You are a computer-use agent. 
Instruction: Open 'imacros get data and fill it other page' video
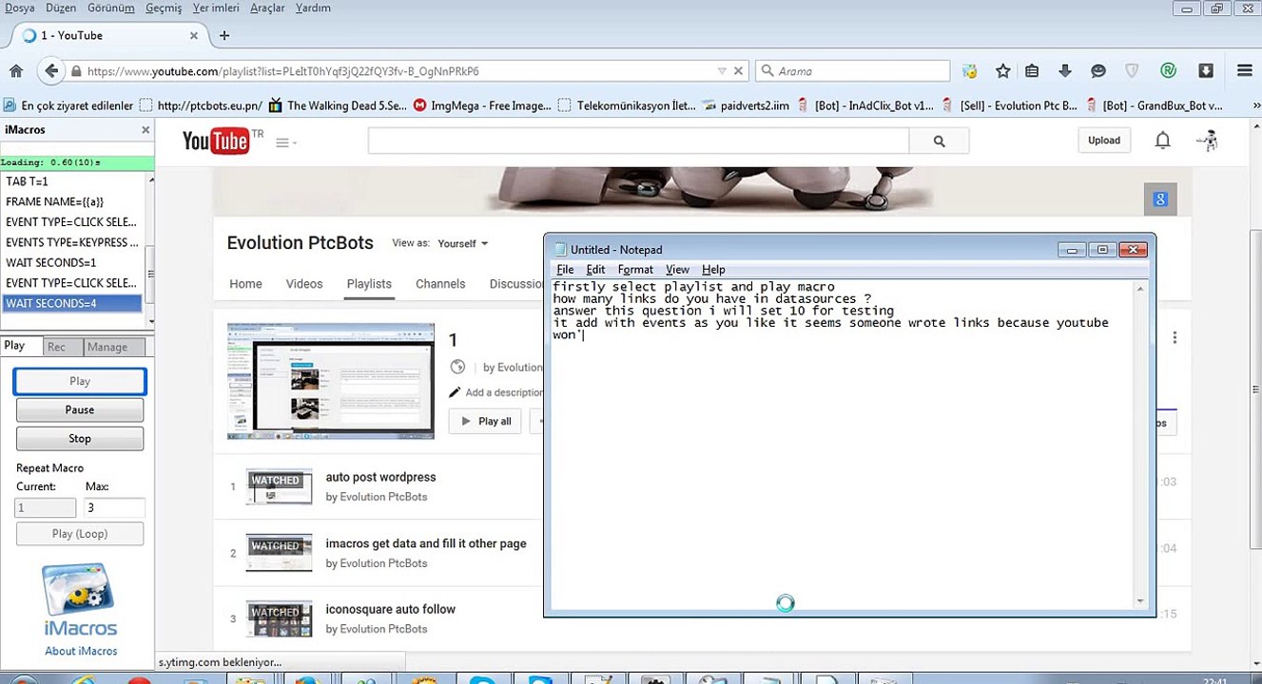click(x=426, y=544)
